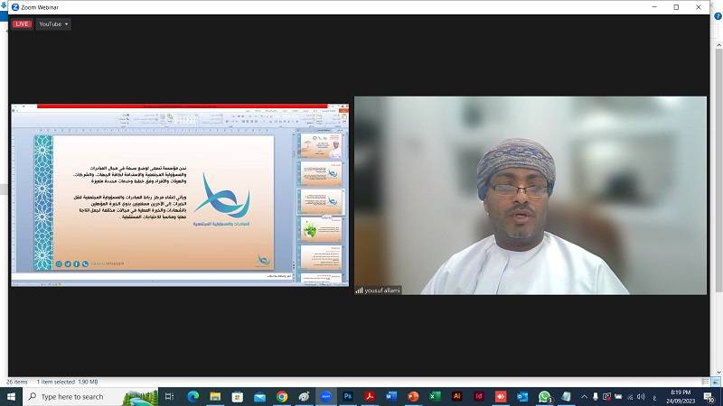Click the red LIVE indicator badge
The width and height of the screenshot is (723, 406).
click(22, 24)
